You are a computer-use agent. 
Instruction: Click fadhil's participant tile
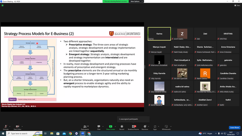point(228,100)
